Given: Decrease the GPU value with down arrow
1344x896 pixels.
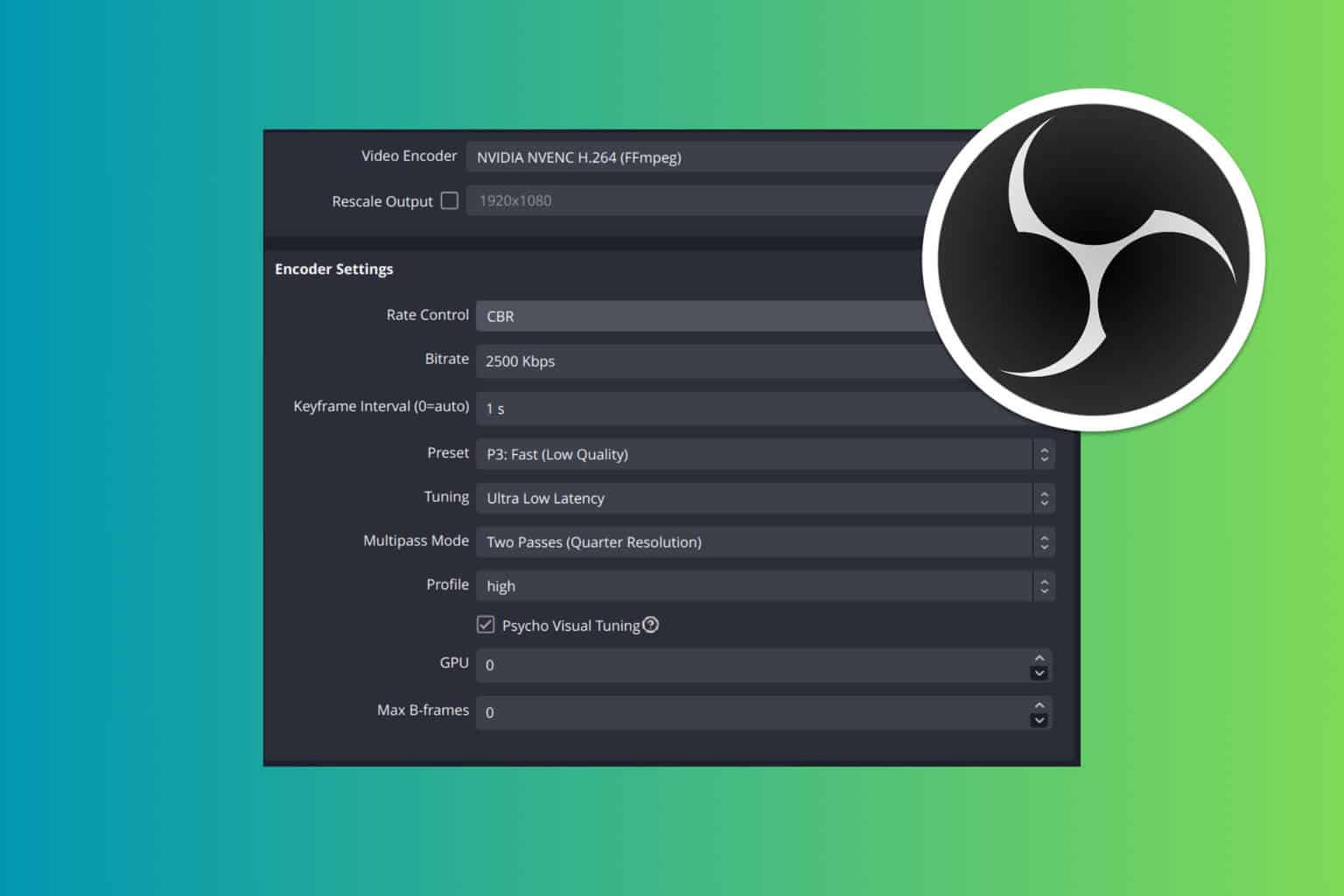Looking at the screenshot, I should [x=1039, y=673].
